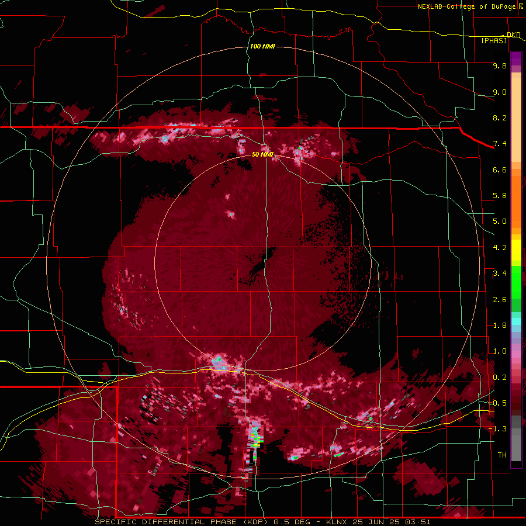Click the 0.2 legend scale value

click(500, 378)
